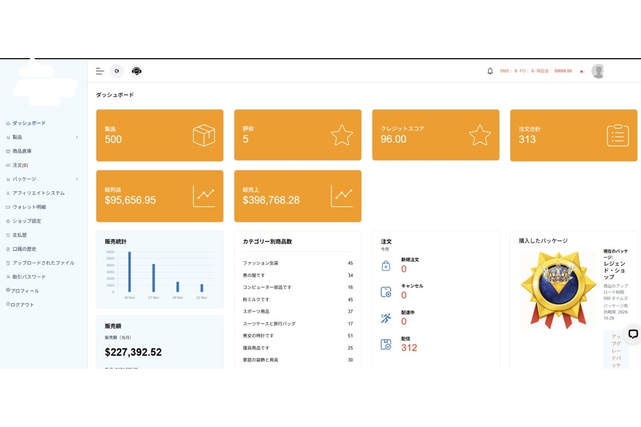Click the box icon on 製品 card
The image size is (641, 427).
pyautogui.click(x=204, y=136)
